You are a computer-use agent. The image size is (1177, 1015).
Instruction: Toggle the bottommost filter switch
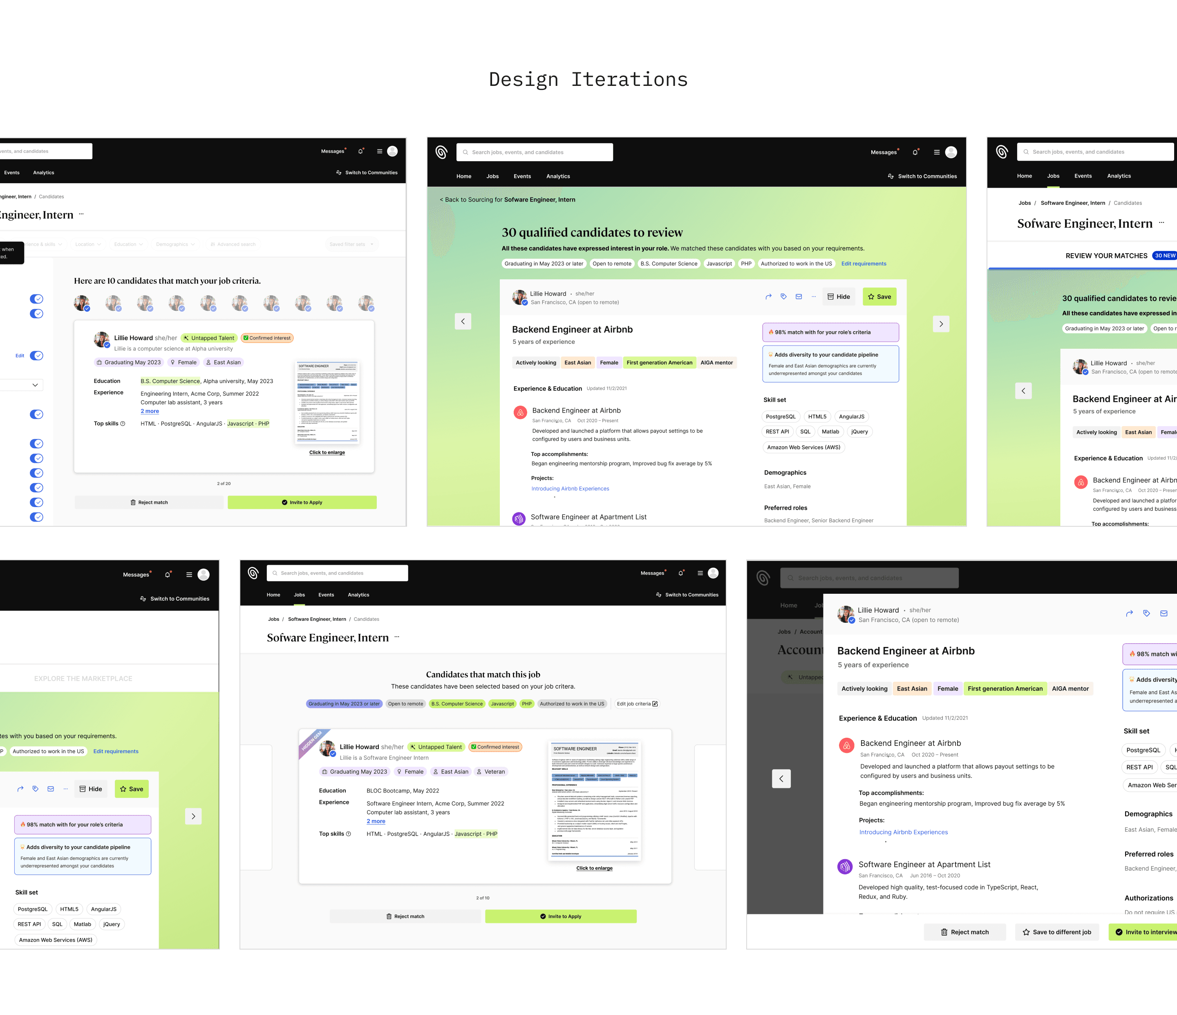36,517
